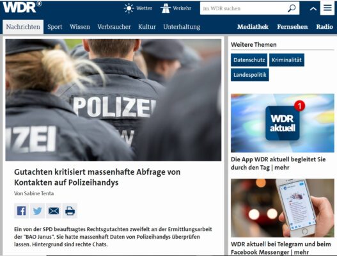Share article on Twitter
Image resolution: width=337 pixels, height=256 pixels.
tap(37, 211)
